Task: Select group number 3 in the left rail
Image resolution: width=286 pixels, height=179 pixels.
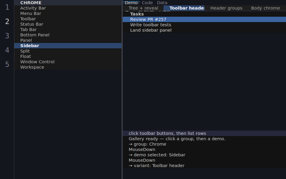Action: pos(7,36)
